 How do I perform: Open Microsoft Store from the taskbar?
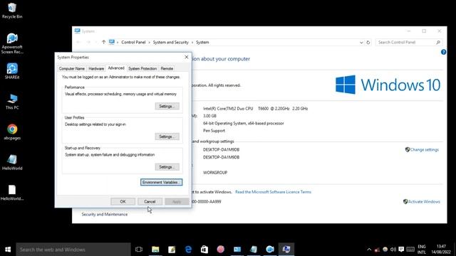click(x=204, y=250)
